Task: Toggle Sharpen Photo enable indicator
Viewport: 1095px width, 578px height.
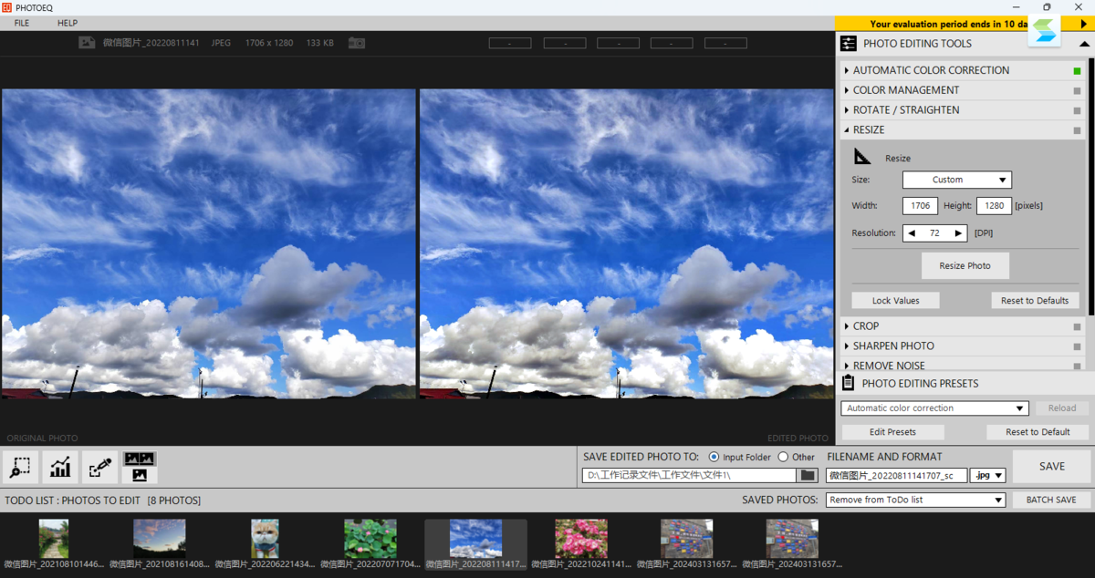Action: click(x=1078, y=346)
